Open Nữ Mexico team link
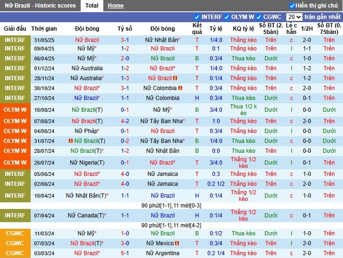The width and height of the screenshot is (343, 258). pyautogui.click(x=160, y=243)
